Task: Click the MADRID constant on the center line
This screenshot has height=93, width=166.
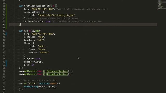Action: click(38, 62)
